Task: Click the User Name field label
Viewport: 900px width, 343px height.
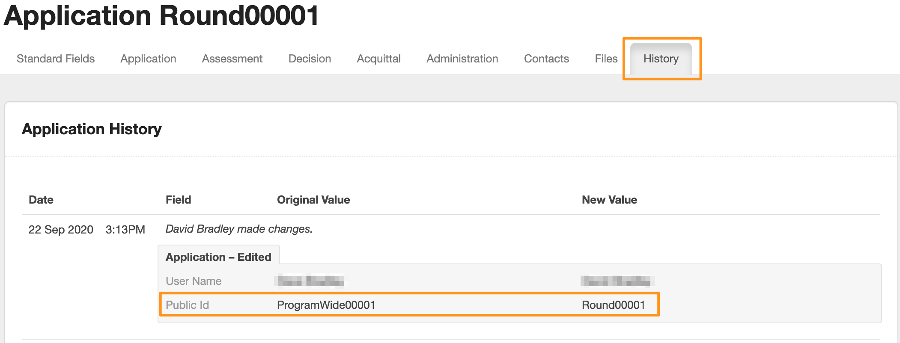Action: [x=194, y=281]
